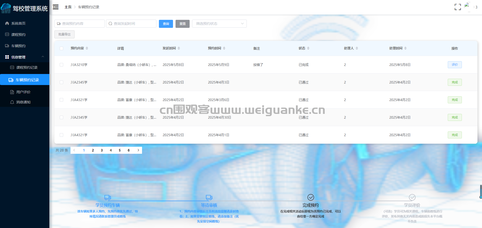Click 完成 for row dated 2025年4月30日
Screen dimensions: 482x228
pyautogui.click(x=455, y=117)
